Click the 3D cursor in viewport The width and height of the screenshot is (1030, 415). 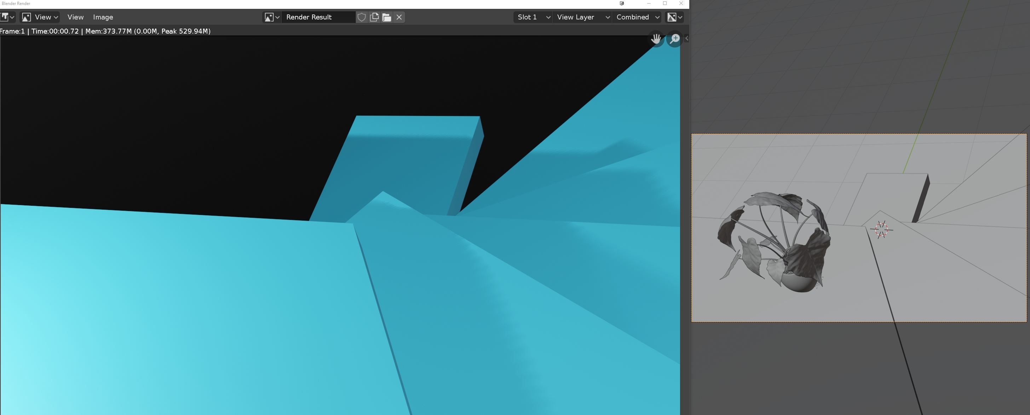(x=881, y=230)
